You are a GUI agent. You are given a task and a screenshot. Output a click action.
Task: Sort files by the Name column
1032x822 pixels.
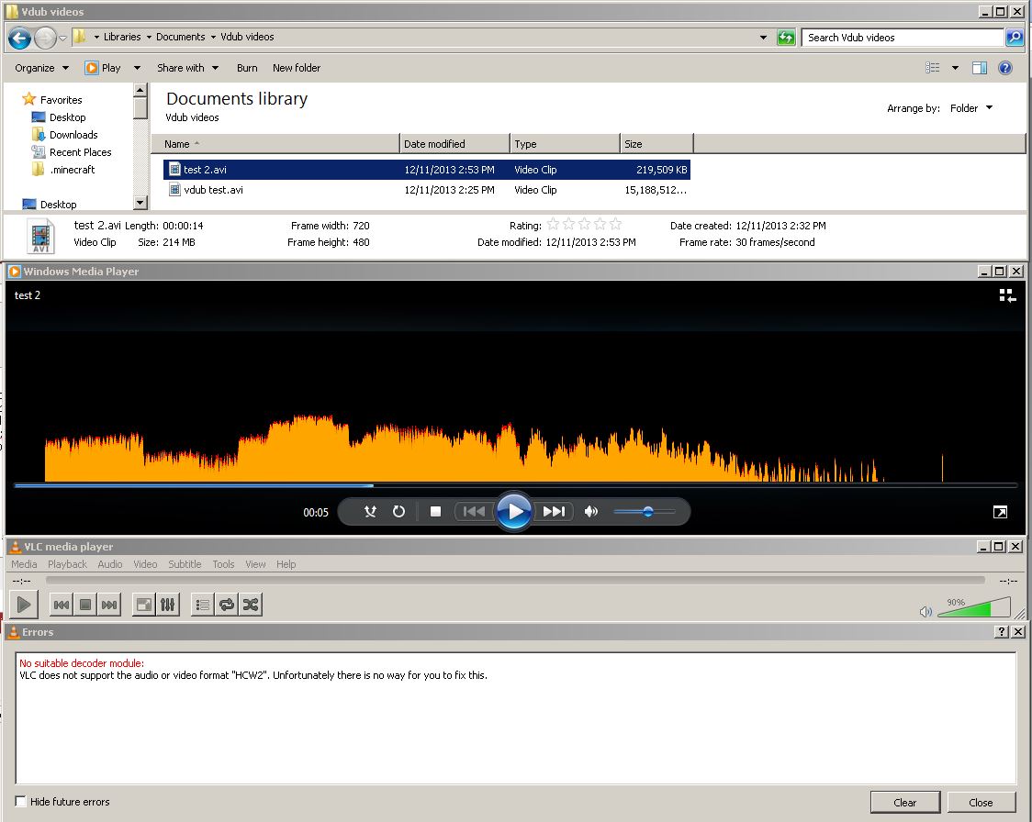(x=275, y=144)
